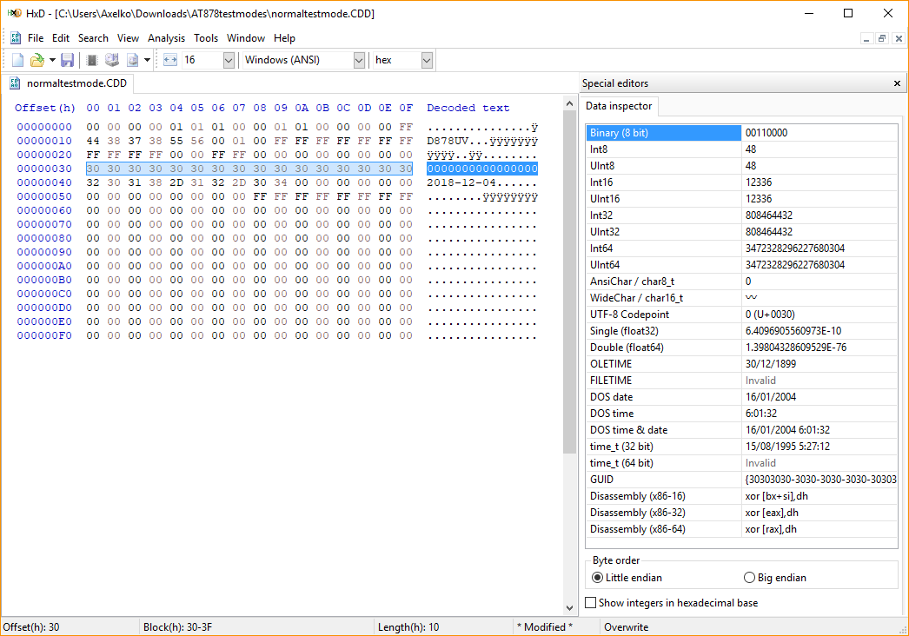
Task: Click the file icon on normaltestmode.CDD tab
Action: (x=15, y=83)
